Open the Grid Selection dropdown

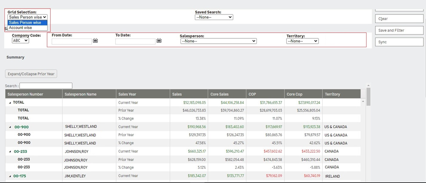28,17
